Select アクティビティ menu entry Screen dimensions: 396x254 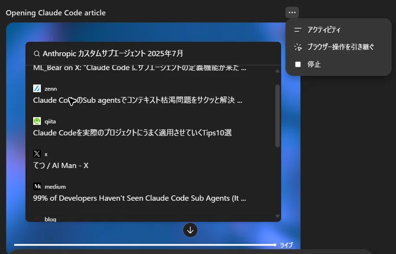[x=338, y=29]
